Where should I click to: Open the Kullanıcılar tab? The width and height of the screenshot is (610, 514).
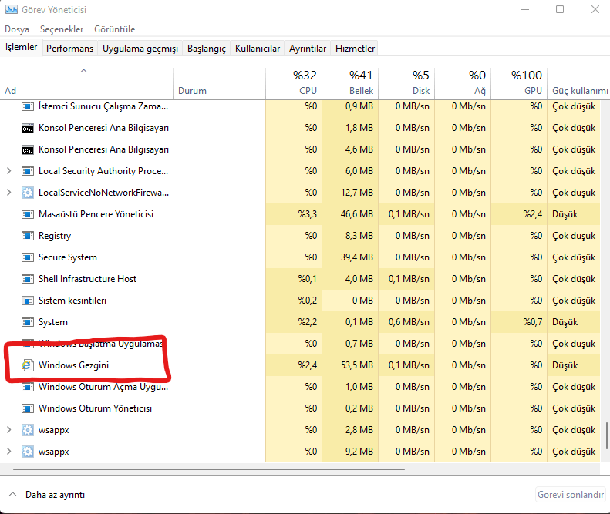(257, 49)
